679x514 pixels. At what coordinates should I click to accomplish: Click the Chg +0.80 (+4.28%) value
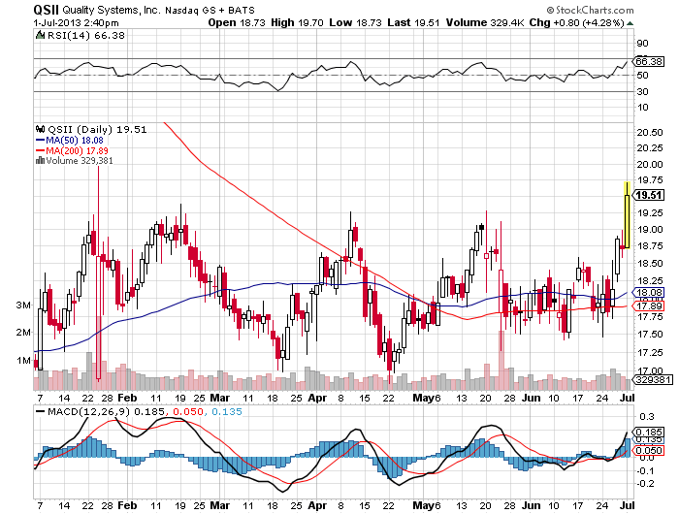(x=577, y=23)
